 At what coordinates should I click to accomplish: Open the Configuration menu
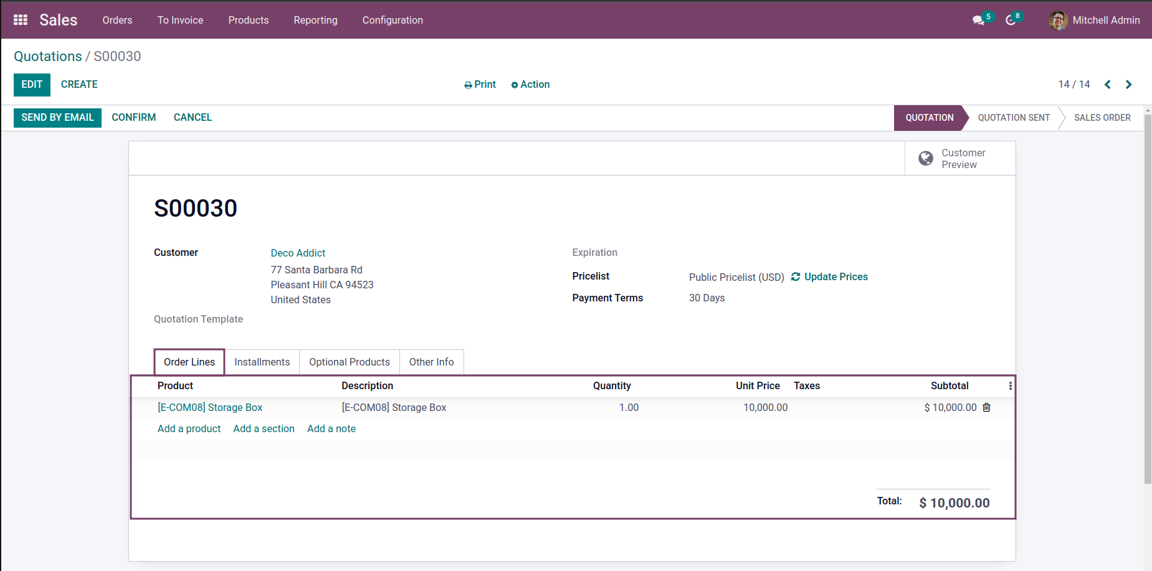tap(393, 21)
